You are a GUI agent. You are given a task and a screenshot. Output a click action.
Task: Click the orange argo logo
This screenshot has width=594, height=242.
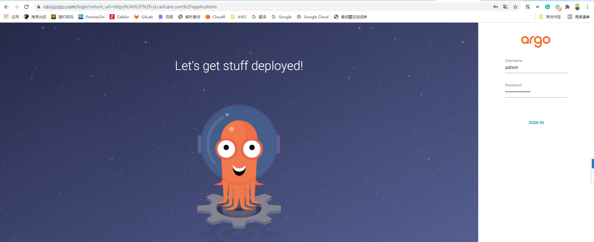coord(535,41)
